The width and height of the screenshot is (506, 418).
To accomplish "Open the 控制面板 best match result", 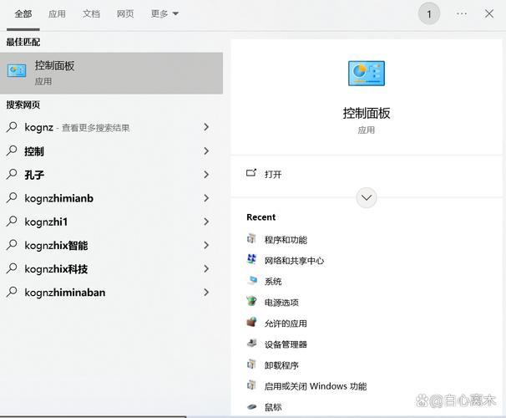I will [x=111, y=74].
